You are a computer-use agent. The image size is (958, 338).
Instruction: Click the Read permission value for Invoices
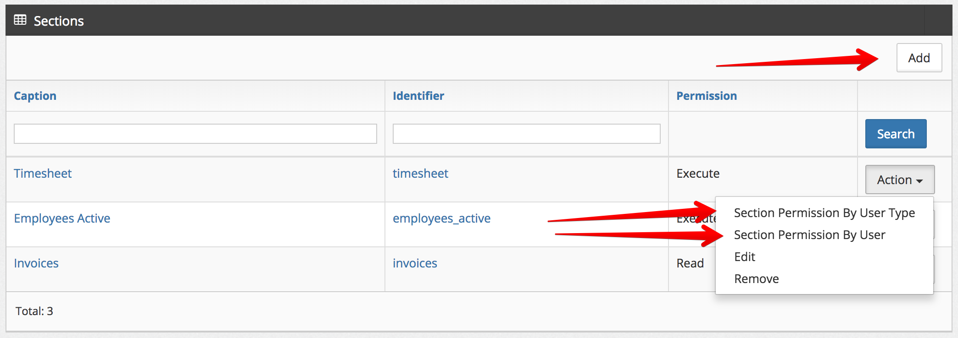coord(690,263)
